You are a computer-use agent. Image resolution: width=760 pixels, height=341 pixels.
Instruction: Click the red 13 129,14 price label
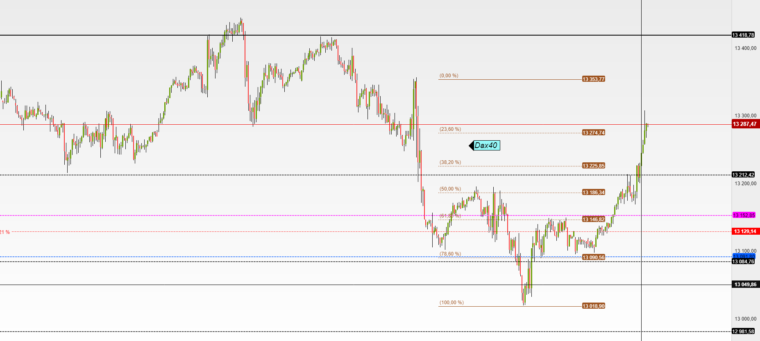click(746, 231)
